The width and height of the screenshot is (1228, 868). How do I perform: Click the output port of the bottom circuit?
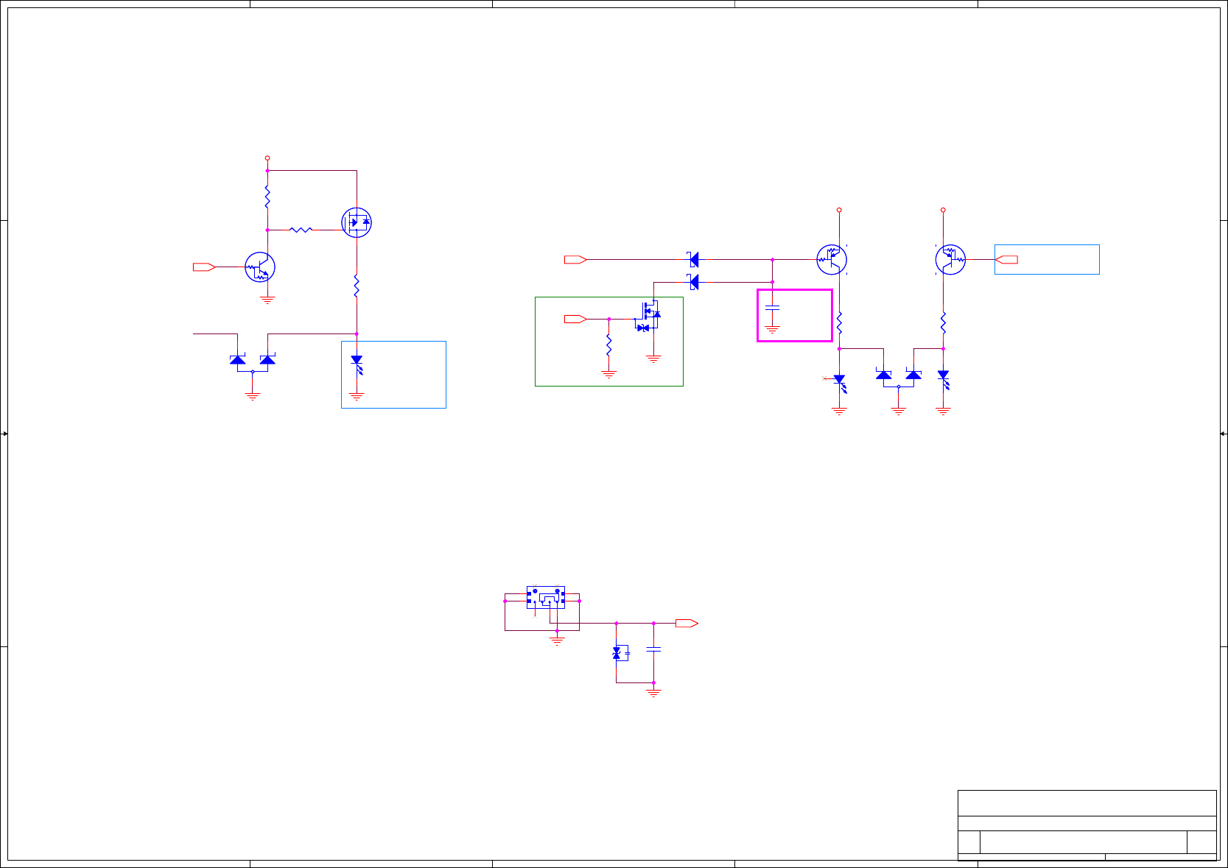pos(687,624)
